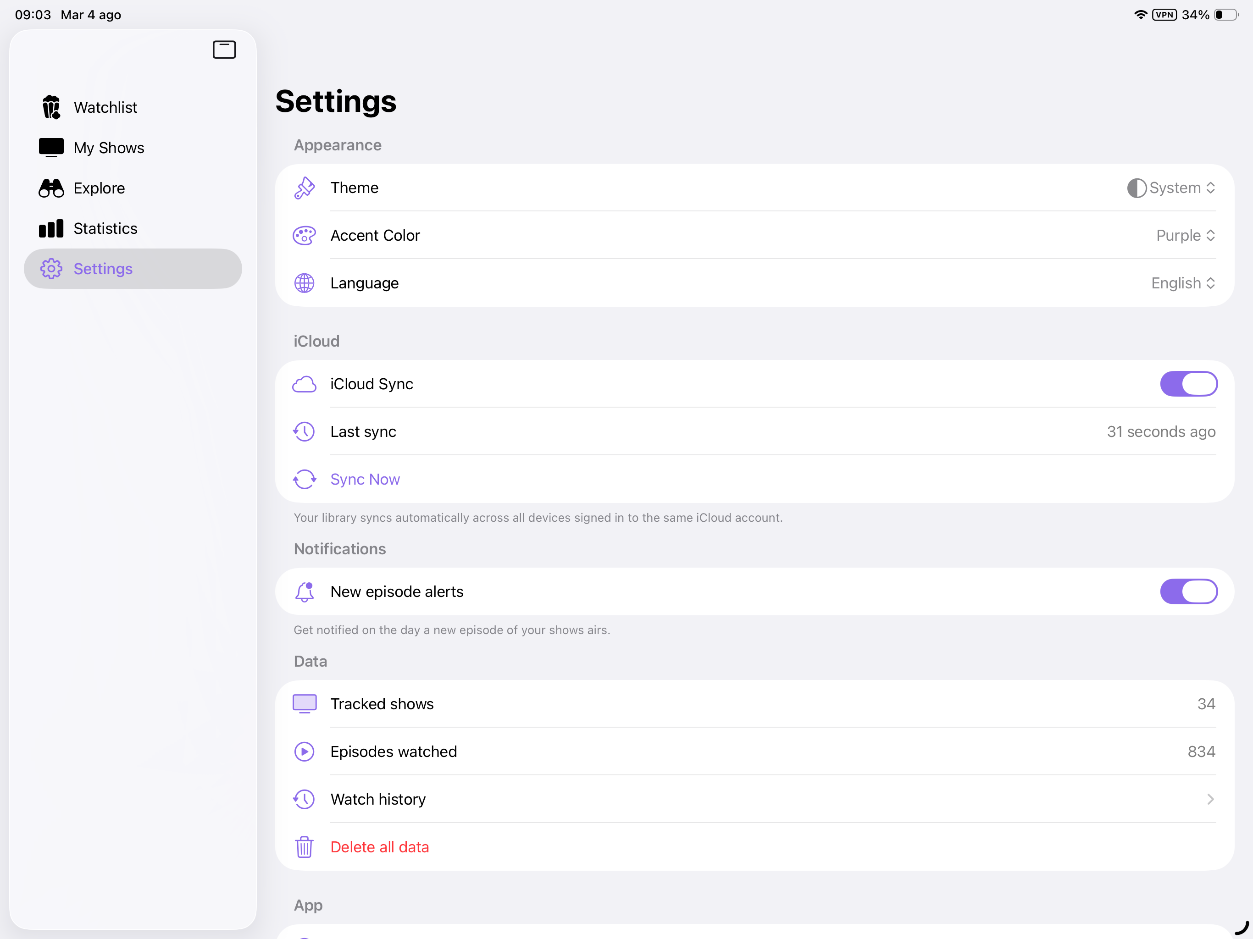The height and width of the screenshot is (939, 1253).
Task: Click the Tracked shows monitor icon
Action: (x=304, y=703)
